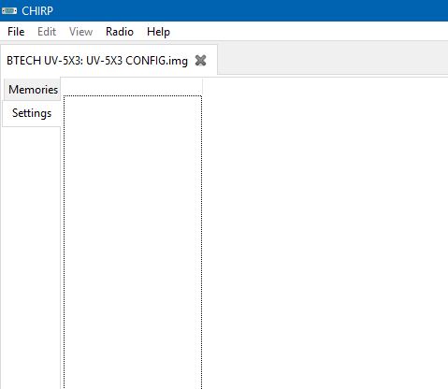Click blank area below the Settings side tab

31,257
